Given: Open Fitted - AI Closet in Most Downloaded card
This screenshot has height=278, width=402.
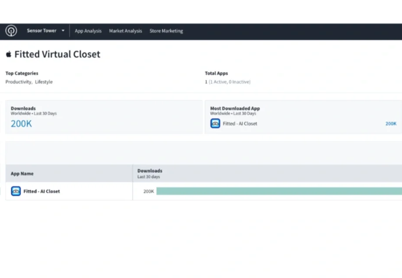Looking at the screenshot, I should pos(240,124).
